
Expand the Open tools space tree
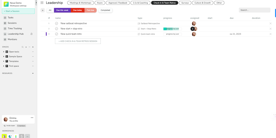coord(4,52)
